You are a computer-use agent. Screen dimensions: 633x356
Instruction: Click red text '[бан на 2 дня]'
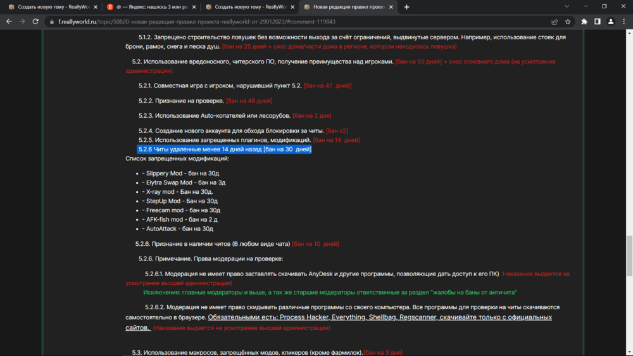click(311, 115)
